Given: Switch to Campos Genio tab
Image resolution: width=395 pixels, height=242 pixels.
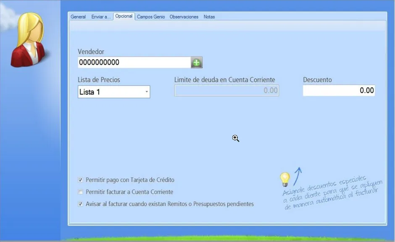Looking at the screenshot, I should pyautogui.click(x=151, y=17).
